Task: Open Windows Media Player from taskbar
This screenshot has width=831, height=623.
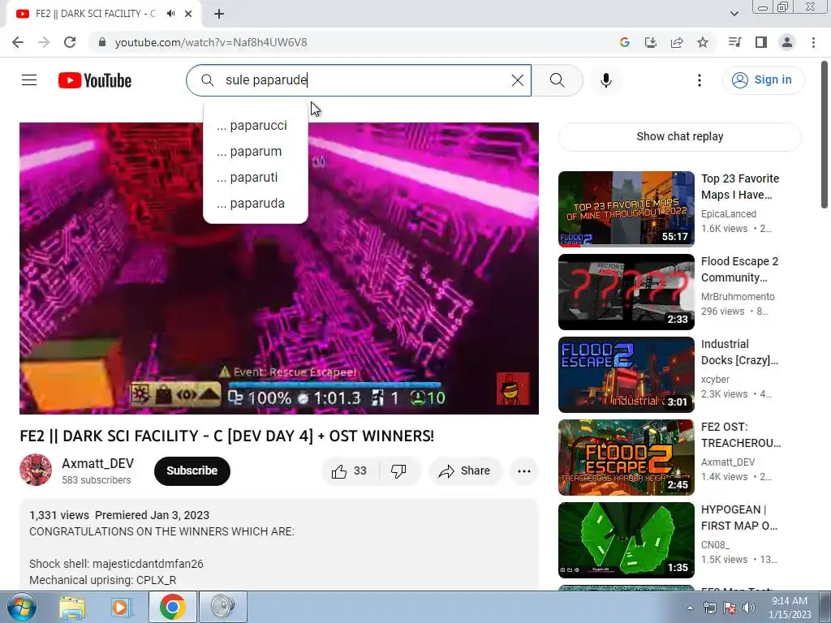Action: click(121, 607)
